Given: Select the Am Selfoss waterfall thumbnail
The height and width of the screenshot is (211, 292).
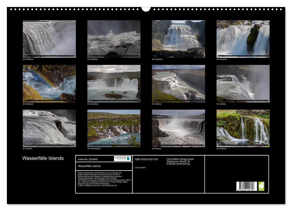Looking at the screenshot, I should point(178,128).
